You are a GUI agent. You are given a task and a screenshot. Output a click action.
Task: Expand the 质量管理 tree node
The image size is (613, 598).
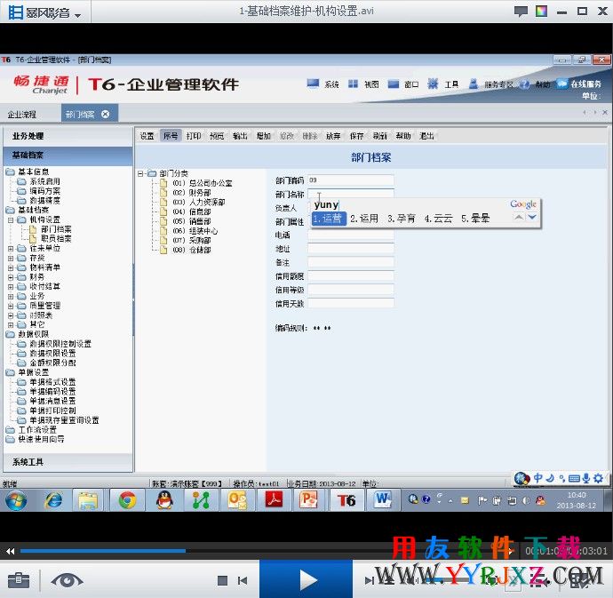[11, 306]
